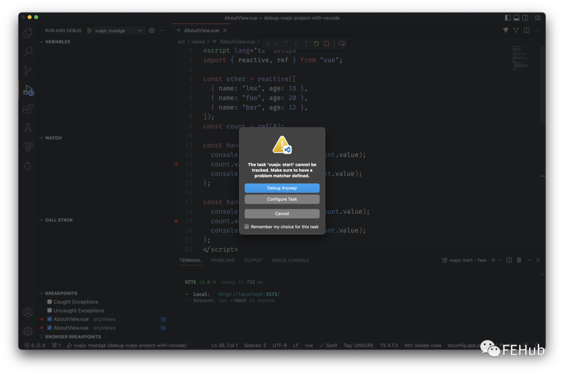Switch to the DEBUG CONSOLE tab
564x374 pixels.
click(290, 260)
